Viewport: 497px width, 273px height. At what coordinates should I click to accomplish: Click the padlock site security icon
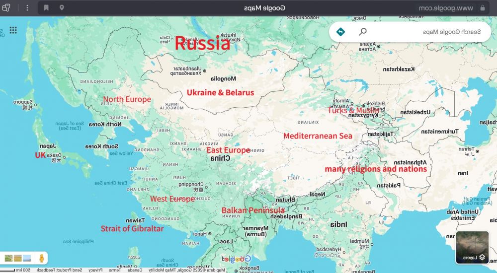tap(483, 8)
